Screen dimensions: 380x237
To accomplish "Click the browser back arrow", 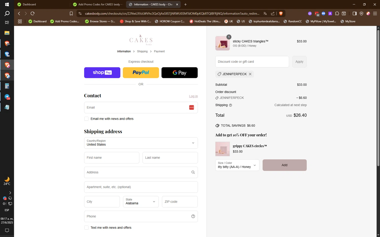I will [19, 13].
